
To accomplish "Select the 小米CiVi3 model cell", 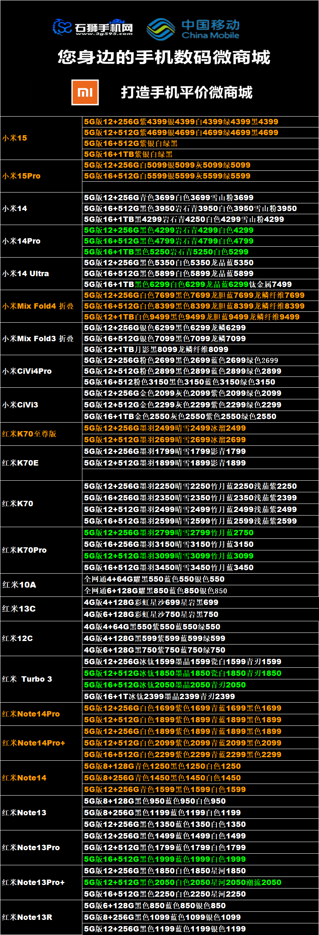I will 41,405.
